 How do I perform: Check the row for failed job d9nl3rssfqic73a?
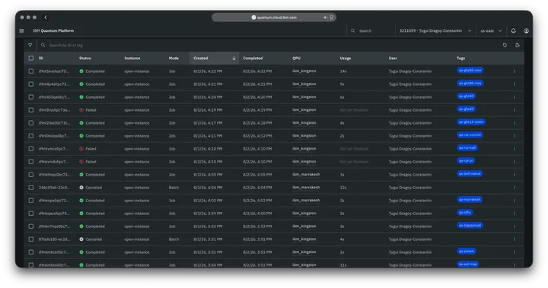click(x=31, y=110)
